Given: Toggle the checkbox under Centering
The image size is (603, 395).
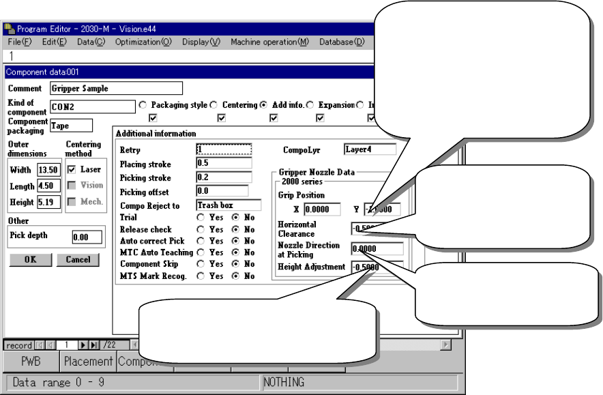Looking at the screenshot, I should 222,118.
